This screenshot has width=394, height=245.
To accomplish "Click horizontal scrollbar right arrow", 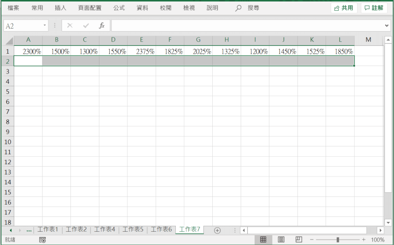I will (x=380, y=230).
